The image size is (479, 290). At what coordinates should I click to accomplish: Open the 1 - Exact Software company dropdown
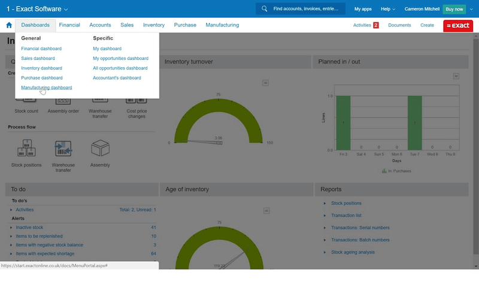pyautogui.click(x=37, y=9)
